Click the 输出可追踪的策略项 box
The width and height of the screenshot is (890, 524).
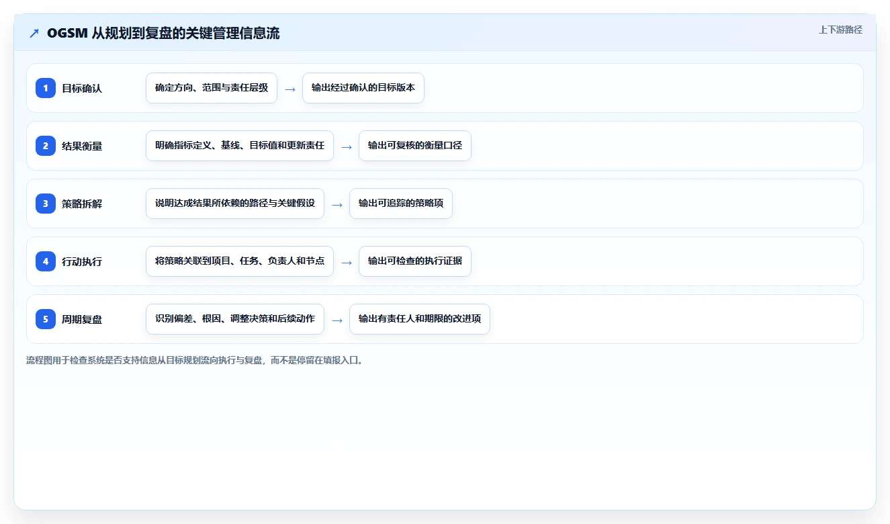pos(401,204)
